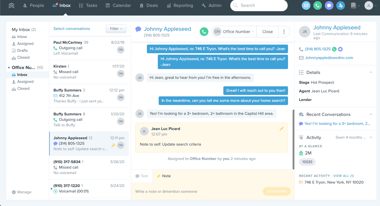The height and width of the screenshot is (206, 380).
Task: Close the conversation with Close button
Action: tap(268, 32)
